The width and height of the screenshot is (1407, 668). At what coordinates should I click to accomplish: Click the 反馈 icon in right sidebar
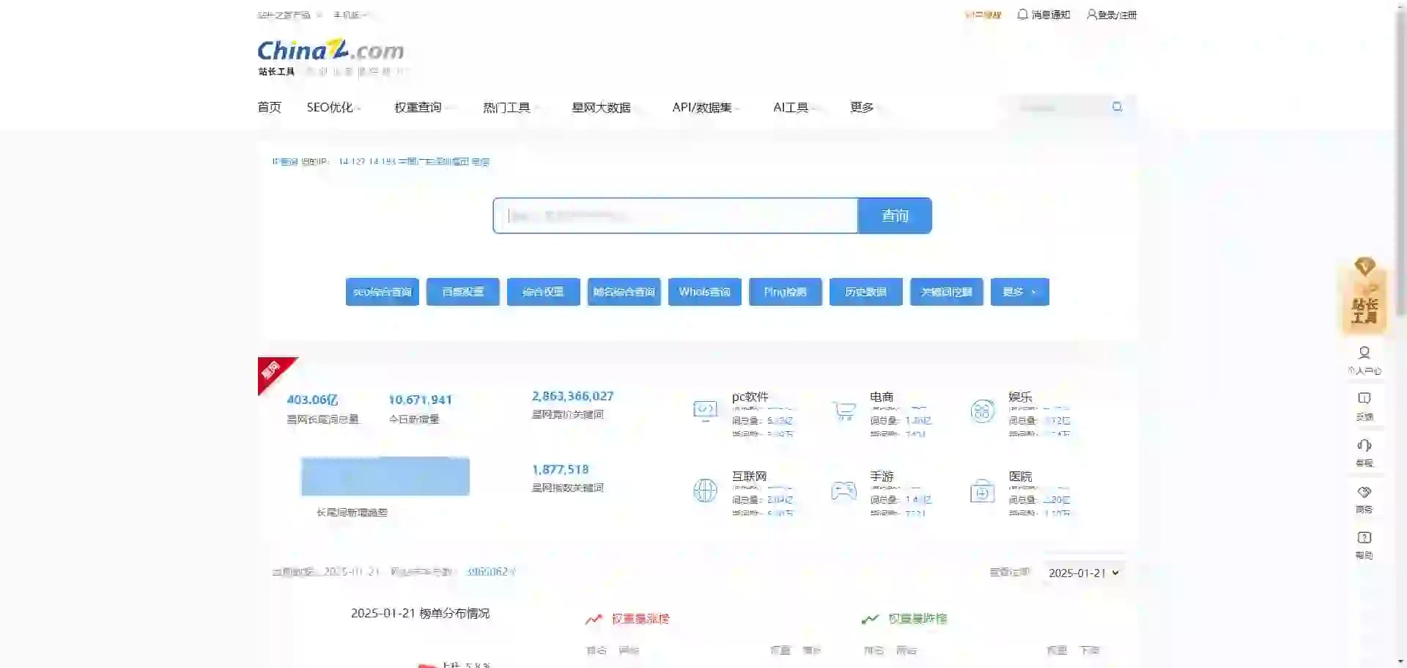(1364, 398)
